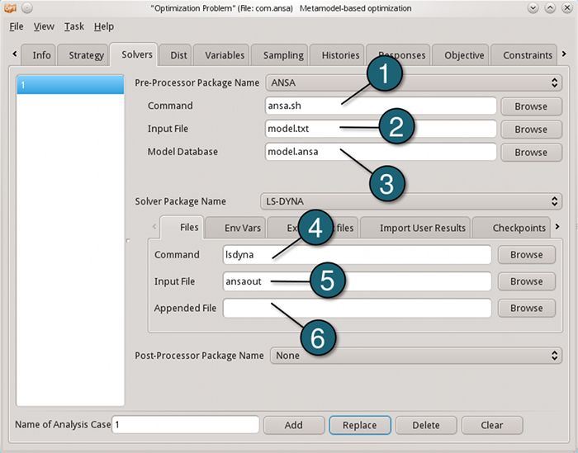Open the File menu

[x=17, y=26]
